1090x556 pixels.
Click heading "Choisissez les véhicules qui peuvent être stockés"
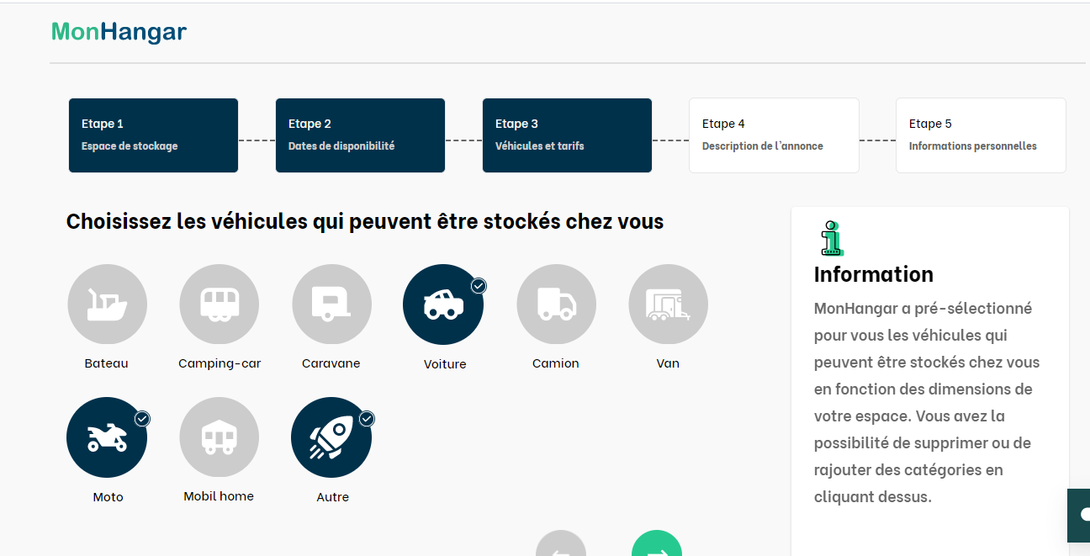(365, 221)
